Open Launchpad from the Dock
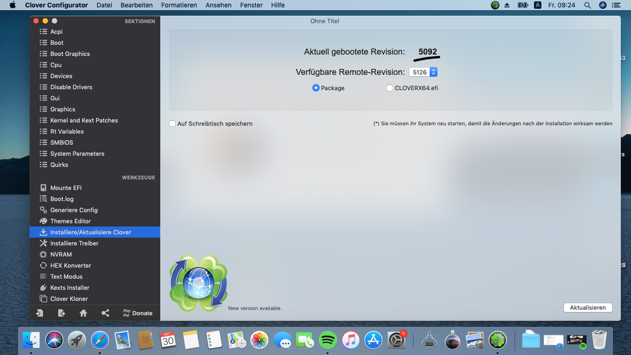The image size is (631, 355). (77, 340)
